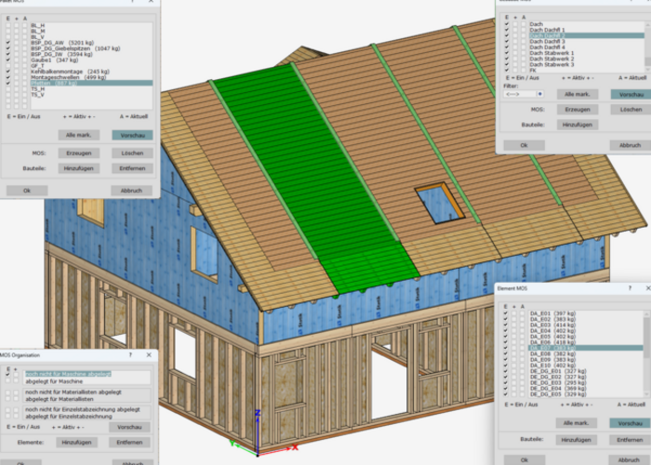This screenshot has width=651, height=465.
Task: Toggle E checkbox for 'noch nicht für Maschine abgelegt'
Action: pyautogui.click(x=7, y=374)
